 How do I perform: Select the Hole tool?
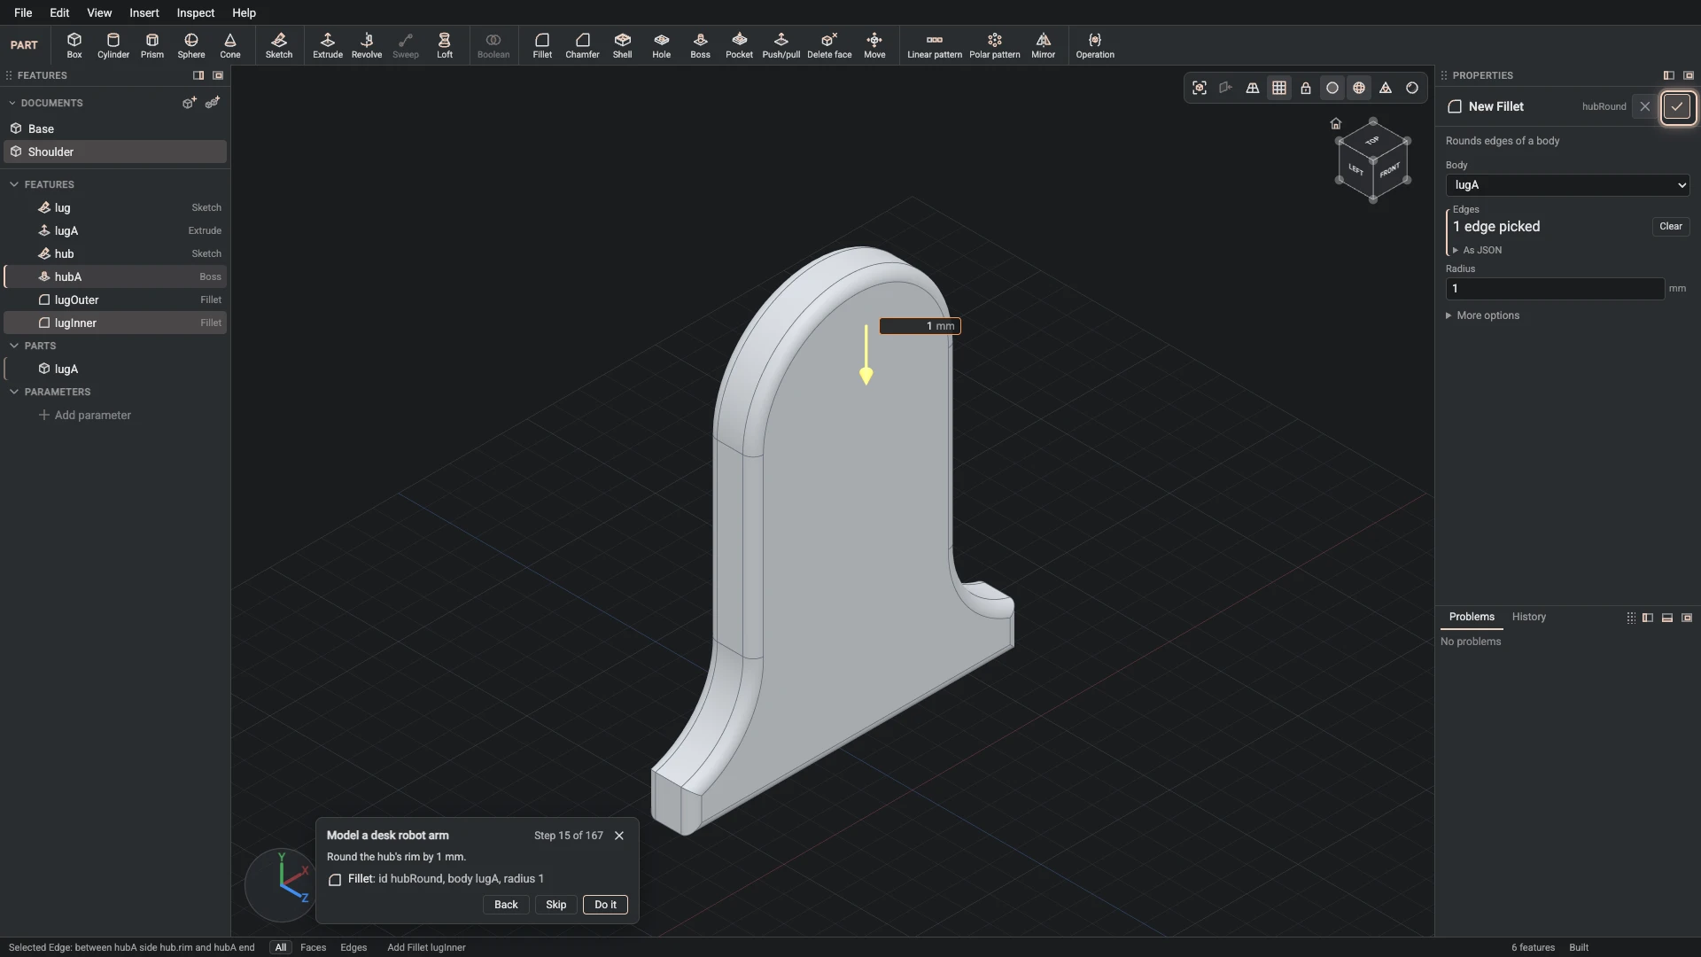(662, 45)
